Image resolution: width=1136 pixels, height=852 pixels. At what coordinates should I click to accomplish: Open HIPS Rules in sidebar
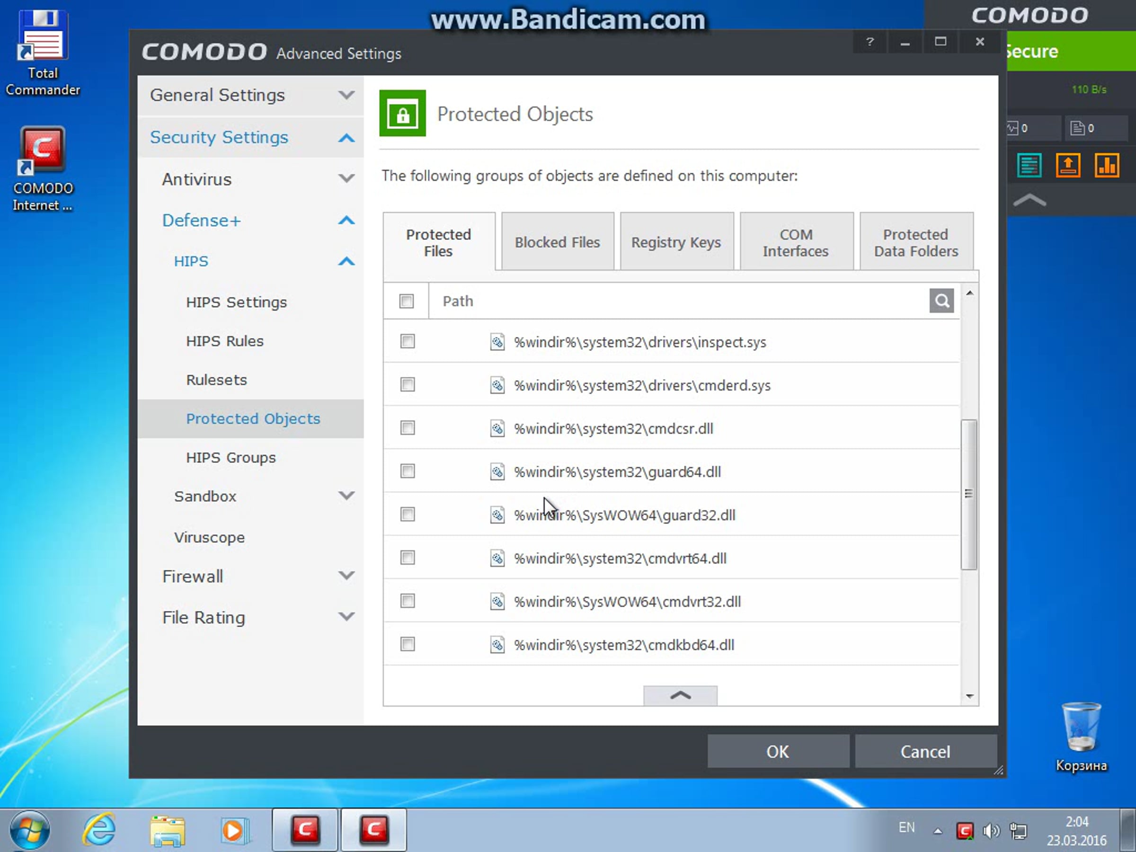[225, 341]
